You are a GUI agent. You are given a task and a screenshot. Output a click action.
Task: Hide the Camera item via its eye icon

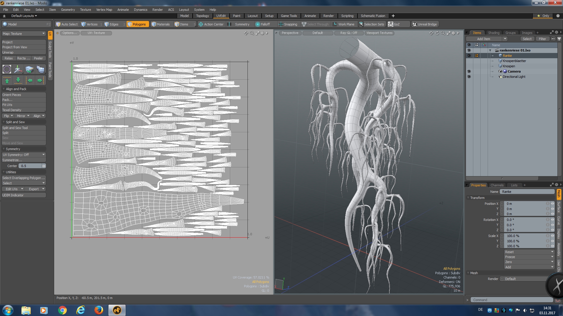click(x=469, y=71)
